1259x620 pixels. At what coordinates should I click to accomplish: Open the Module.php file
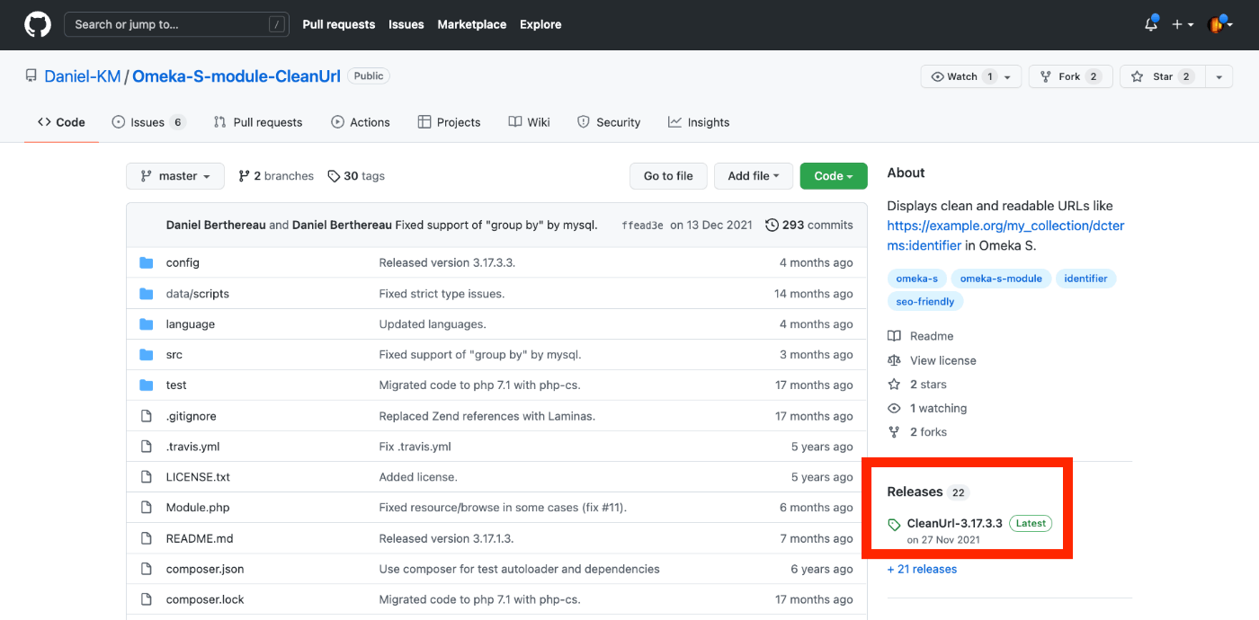click(x=198, y=508)
